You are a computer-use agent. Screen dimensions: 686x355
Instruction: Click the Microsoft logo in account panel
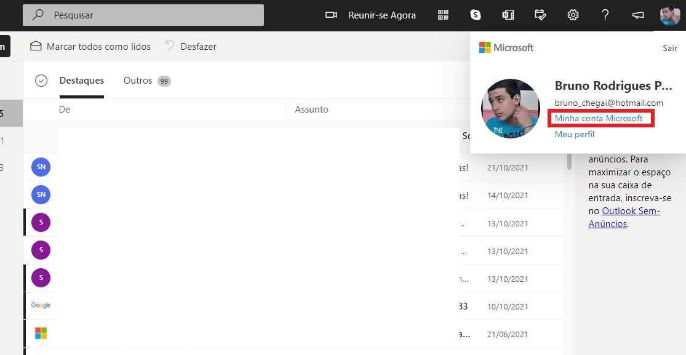tap(506, 47)
